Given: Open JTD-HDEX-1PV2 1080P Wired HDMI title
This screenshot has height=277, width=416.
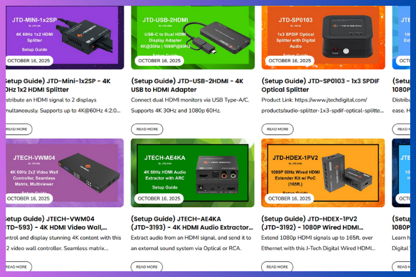Looking at the screenshot, I should coord(312,223).
